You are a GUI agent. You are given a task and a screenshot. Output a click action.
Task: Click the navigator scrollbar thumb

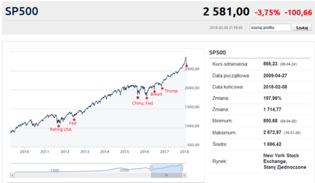(x=166, y=175)
